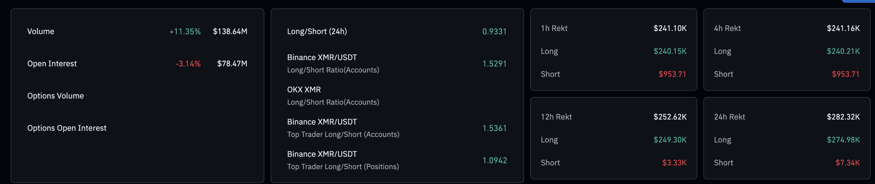Click the Top Trader Long/Short (Positions) subtitle
Viewport: 875px width, 184px height.
tap(343, 167)
